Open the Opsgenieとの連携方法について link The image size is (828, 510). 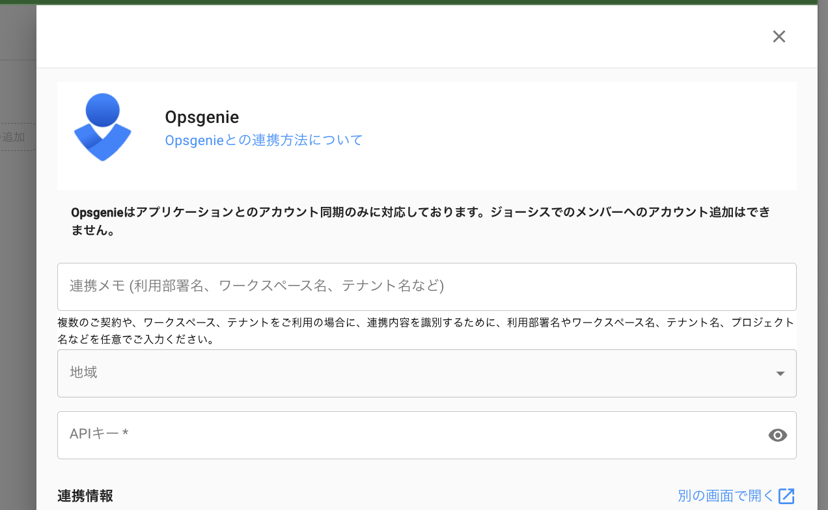tap(264, 140)
